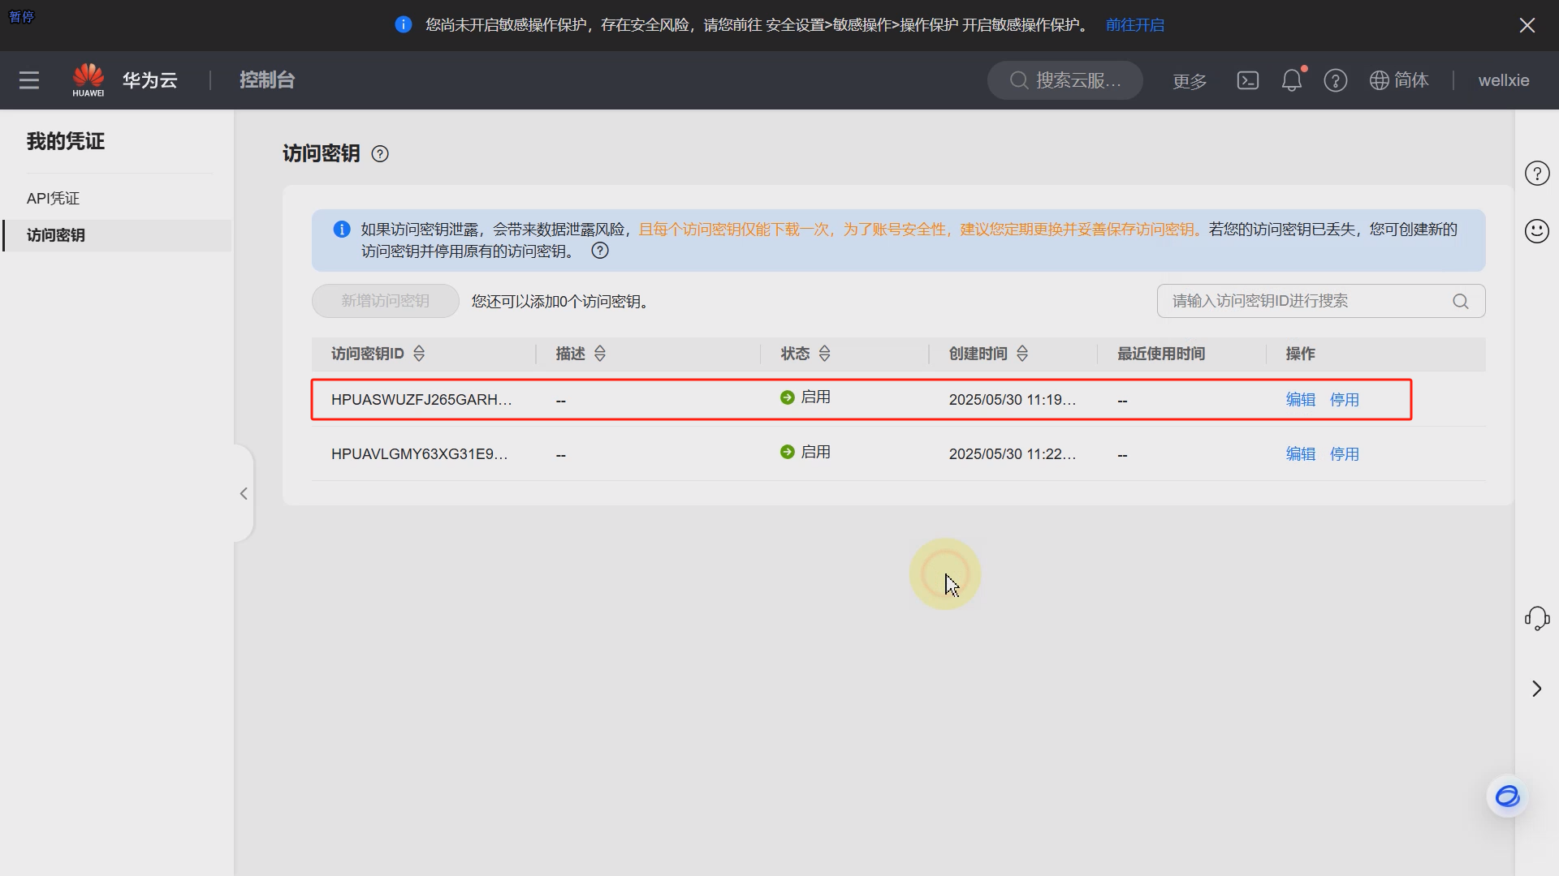Open customer service headset icon
This screenshot has height=876, width=1559.
pyautogui.click(x=1536, y=618)
